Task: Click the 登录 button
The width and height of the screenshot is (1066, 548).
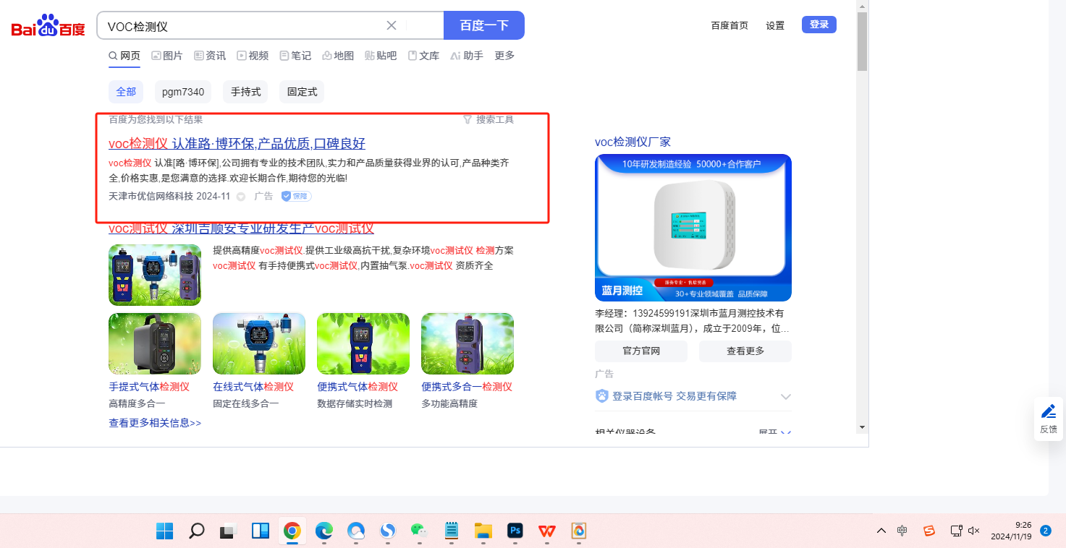Action: [819, 25]
